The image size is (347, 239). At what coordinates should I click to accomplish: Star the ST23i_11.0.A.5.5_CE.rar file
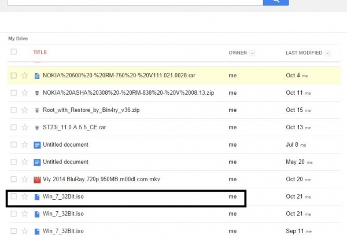coord(24,127)
